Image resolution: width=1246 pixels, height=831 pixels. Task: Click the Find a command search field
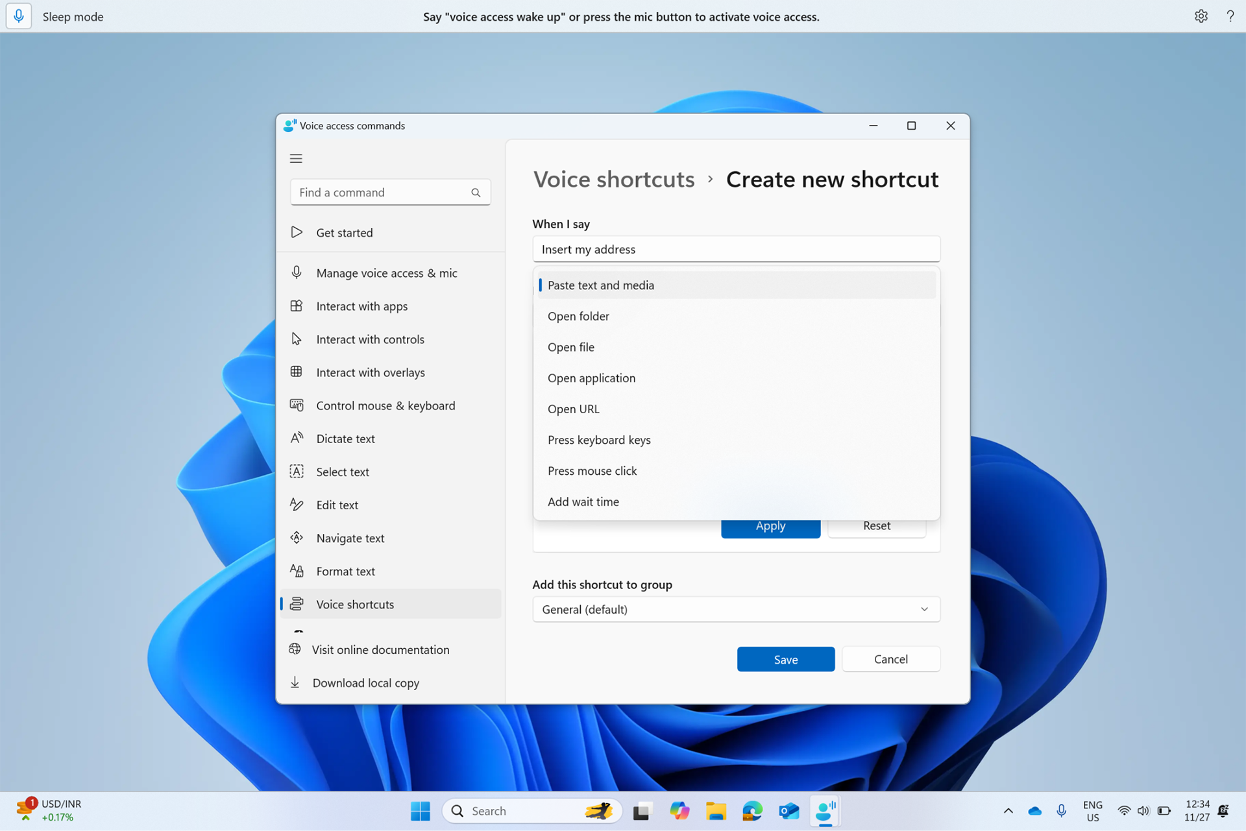point(389,192)
